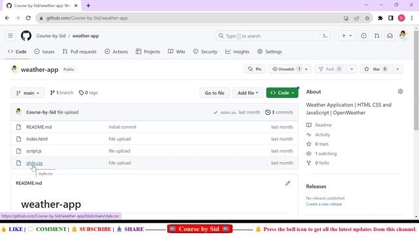This screenshot has width=419, height=235.
Task: Click the browser address bar URL
Action: click(87, 18)
